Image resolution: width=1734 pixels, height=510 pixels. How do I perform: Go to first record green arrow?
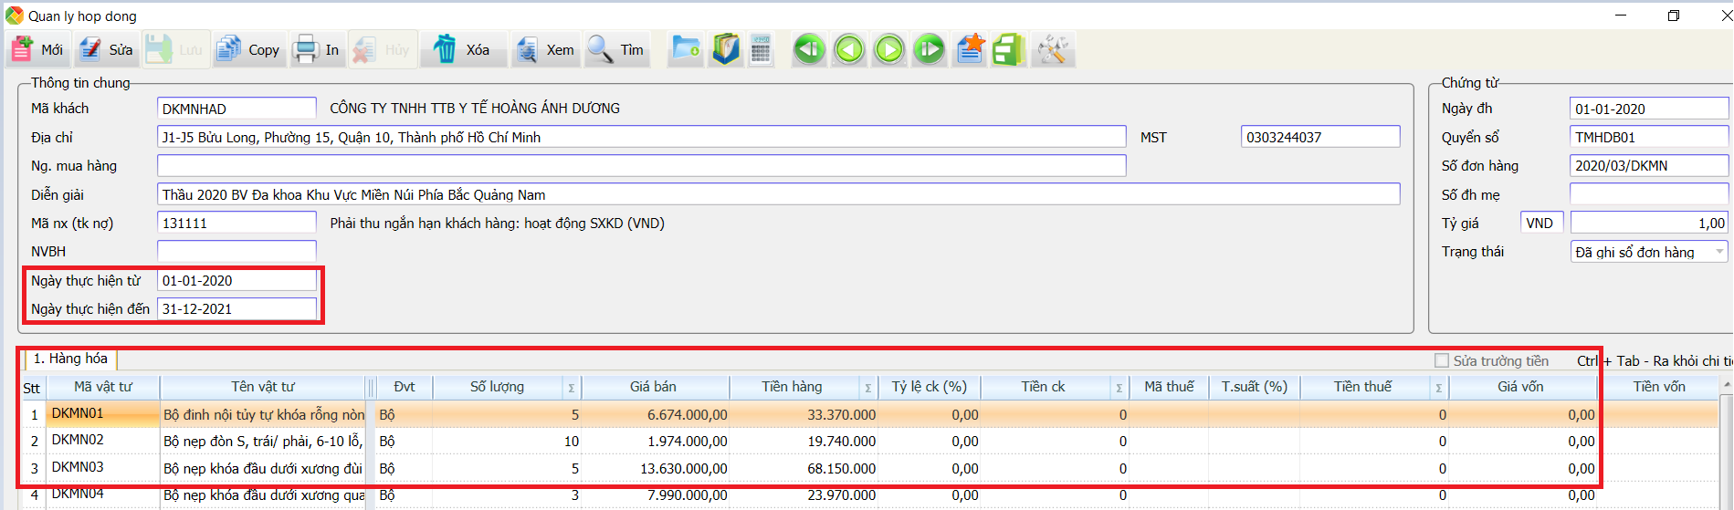coord(809,49)
